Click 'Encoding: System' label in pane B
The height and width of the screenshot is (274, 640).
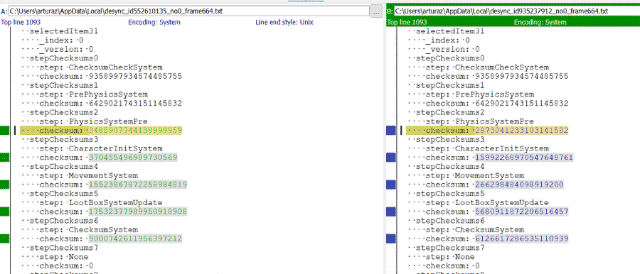click(540, 23)
